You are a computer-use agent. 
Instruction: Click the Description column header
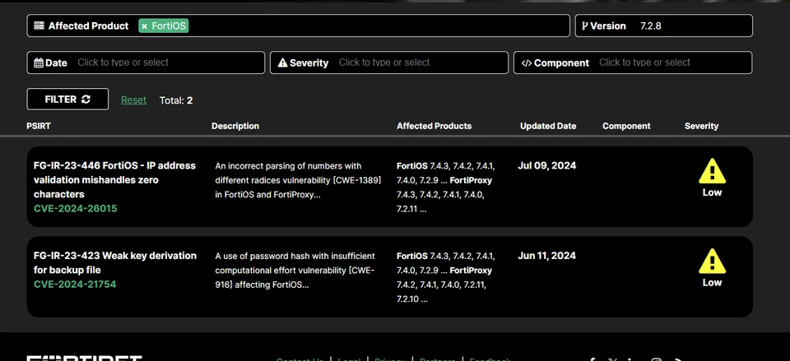[235, 126]
